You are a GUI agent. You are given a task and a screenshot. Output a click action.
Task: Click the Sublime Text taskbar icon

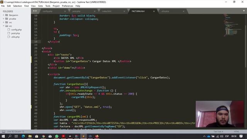coord(83,136)
